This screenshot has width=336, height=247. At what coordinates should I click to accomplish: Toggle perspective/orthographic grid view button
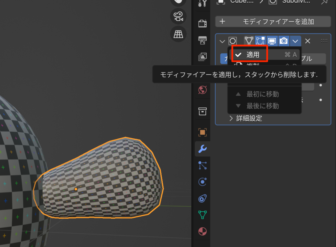point(178,34)
